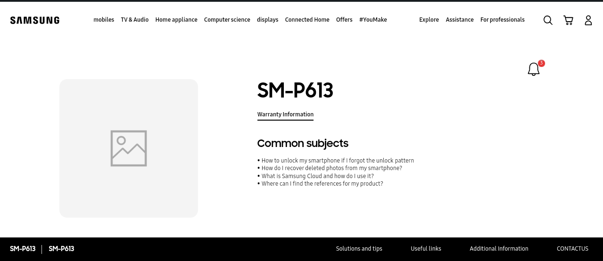Screen dimensions: 603x261
Task: Open the Offers menu item
Action: pyautogui.click(x=344, y=20)
